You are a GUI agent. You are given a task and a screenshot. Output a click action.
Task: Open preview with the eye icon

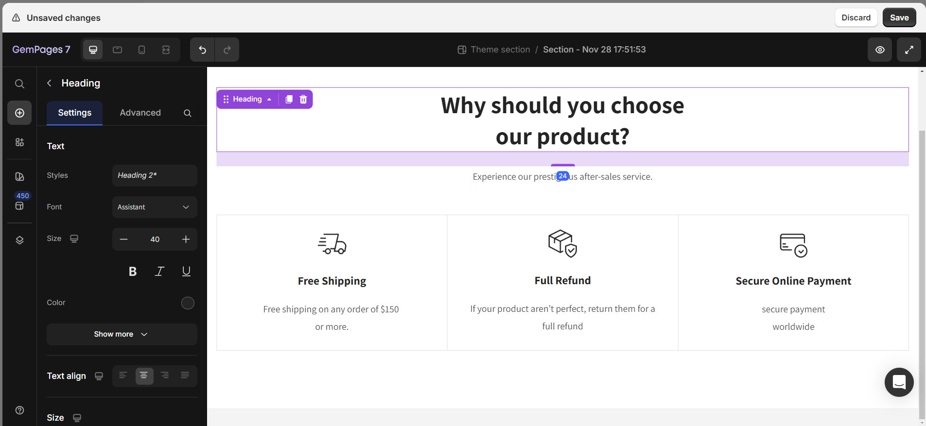point(879,50)
